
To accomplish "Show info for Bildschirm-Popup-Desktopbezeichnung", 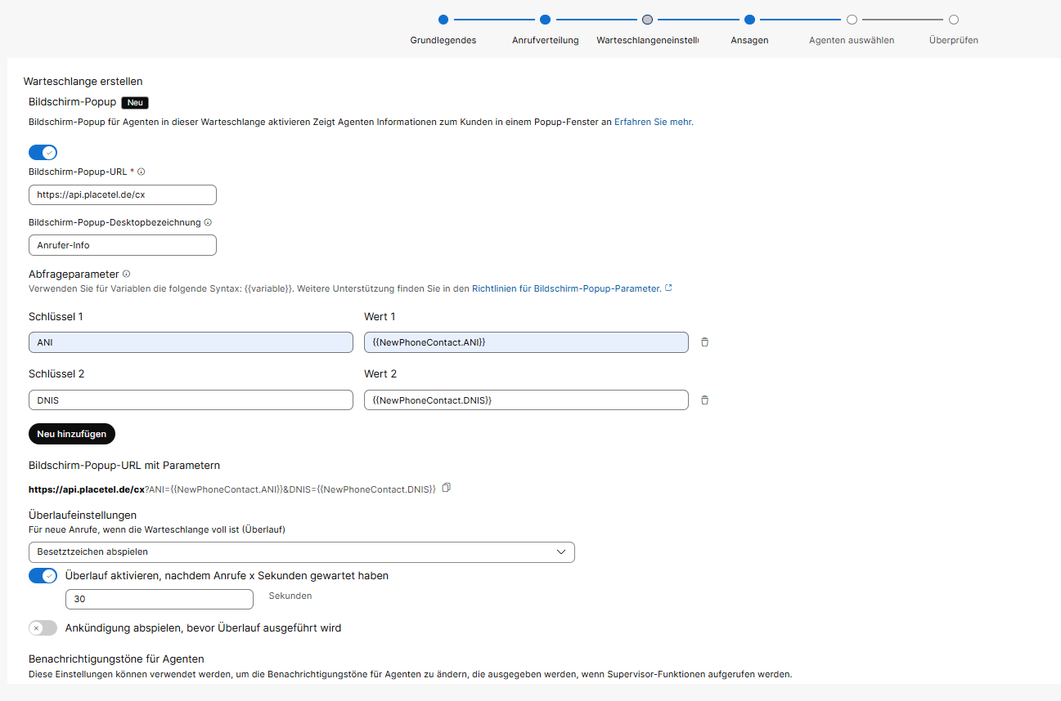I will 208,222.
